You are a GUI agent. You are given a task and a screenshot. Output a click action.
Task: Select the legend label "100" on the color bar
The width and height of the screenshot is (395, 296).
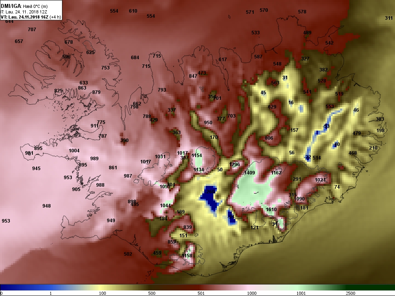point(102,293)
